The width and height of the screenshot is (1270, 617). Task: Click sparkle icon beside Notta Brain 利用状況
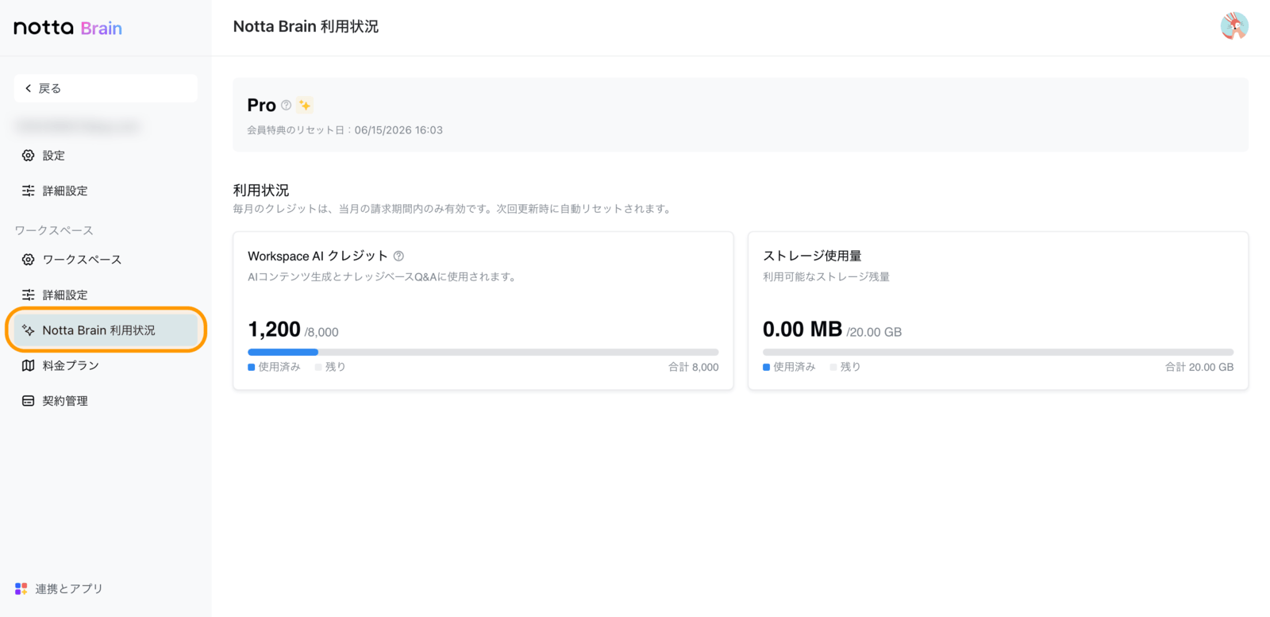[29, 330]
